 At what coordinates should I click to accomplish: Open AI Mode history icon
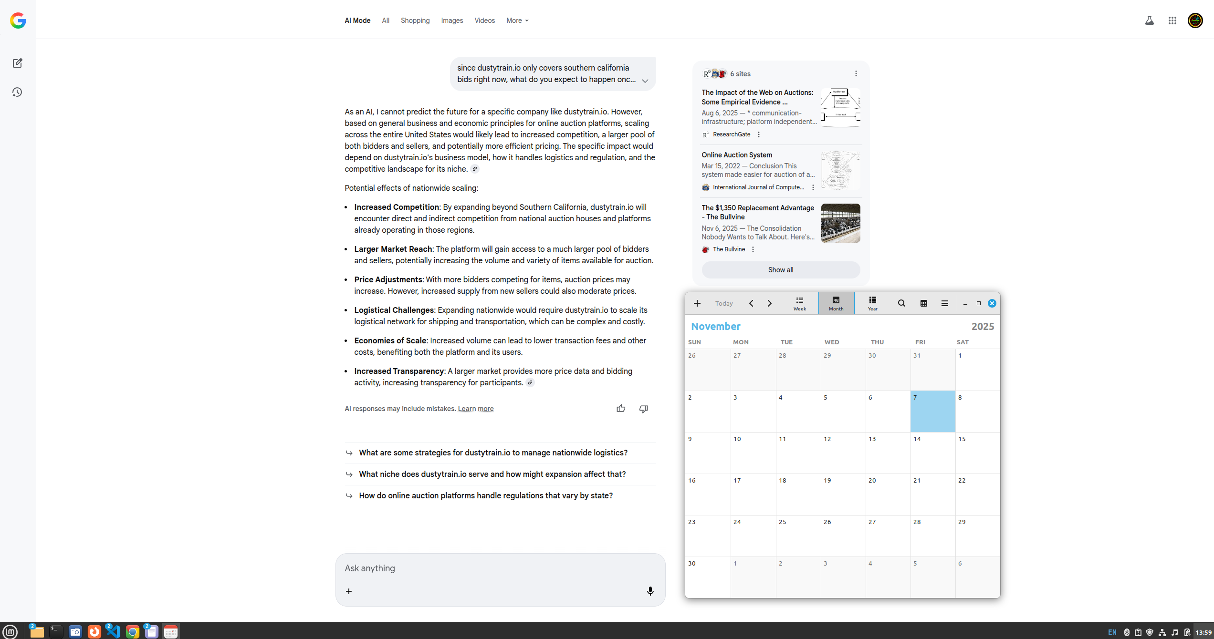coord(18,92)
